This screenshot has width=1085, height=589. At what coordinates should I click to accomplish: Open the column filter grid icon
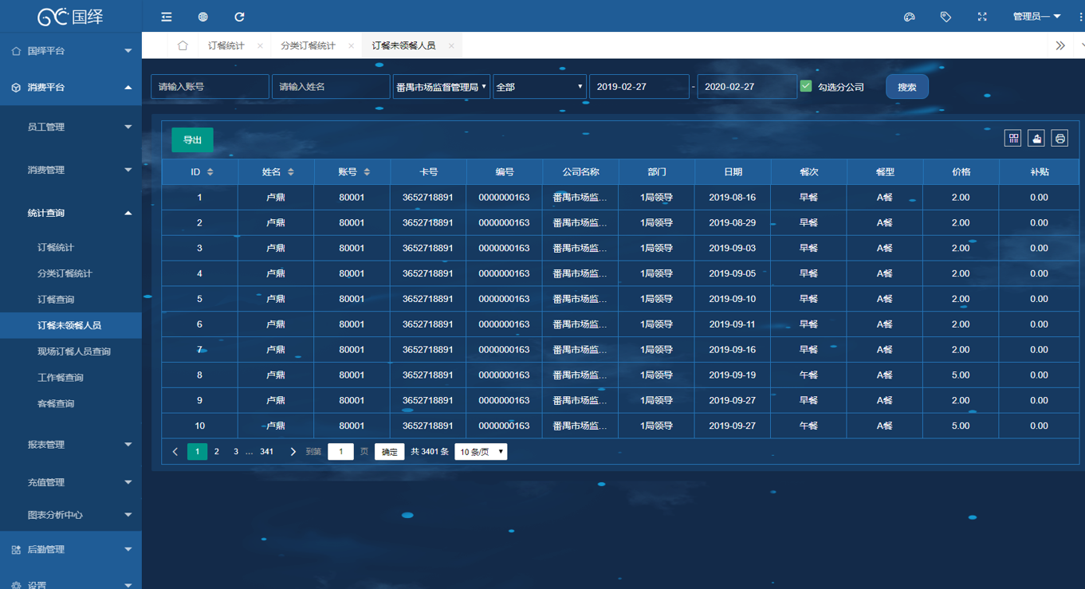click(x=1012, y=139)
